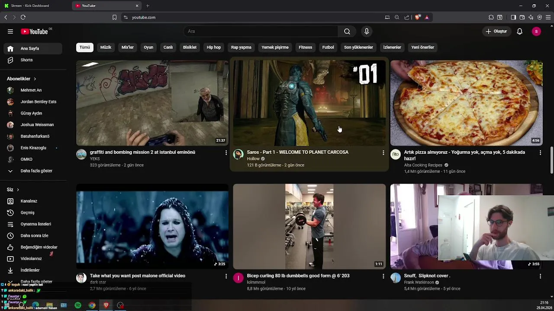Select the Mix'ler filter chip
The height and width of the screenshot is (311, 554).
coord(128,47)
